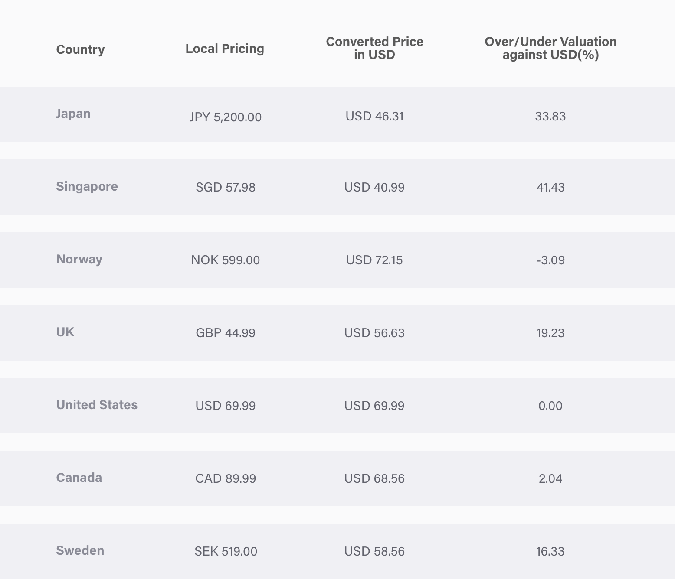The height and width of the screenshot is (579, 675).
Task: Select the United States row label
Action: point(97,405)
